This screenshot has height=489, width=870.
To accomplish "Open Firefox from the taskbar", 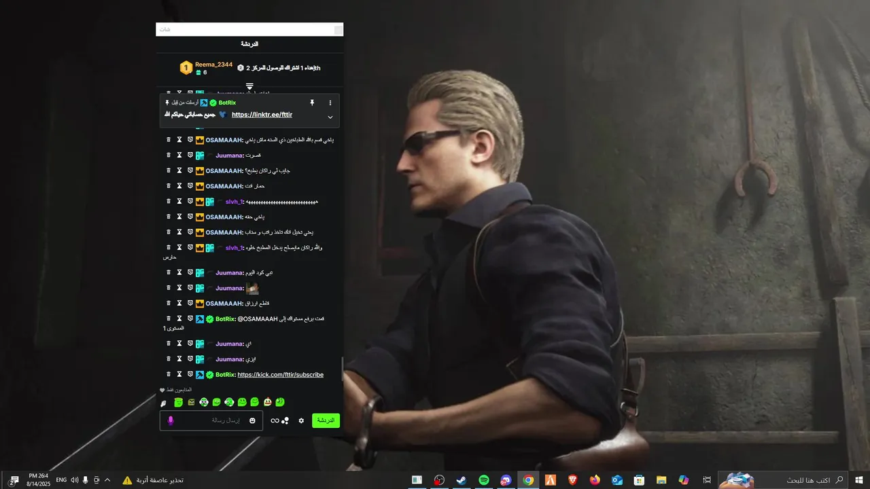I will (595, 480).
